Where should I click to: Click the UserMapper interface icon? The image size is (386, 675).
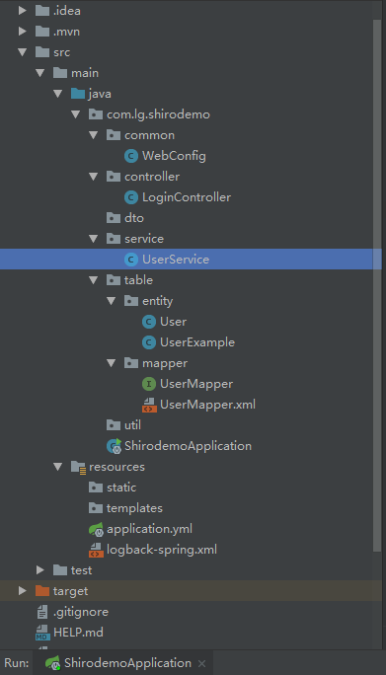[149, 384]
